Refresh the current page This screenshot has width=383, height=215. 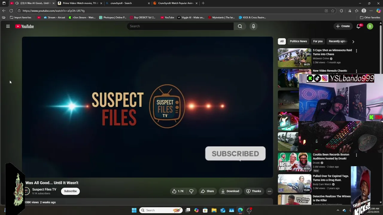coord(11,11)
